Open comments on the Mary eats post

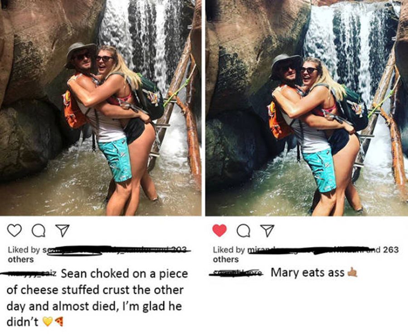pyautogui.click(x=243, y=231)
